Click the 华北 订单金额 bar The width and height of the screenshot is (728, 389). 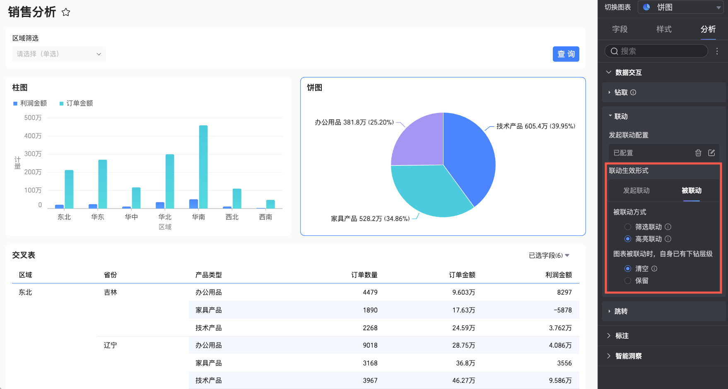170,181
